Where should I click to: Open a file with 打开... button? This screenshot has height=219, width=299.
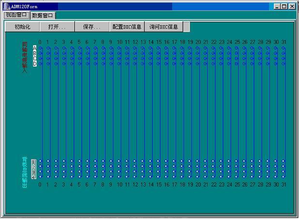[57, 27]
